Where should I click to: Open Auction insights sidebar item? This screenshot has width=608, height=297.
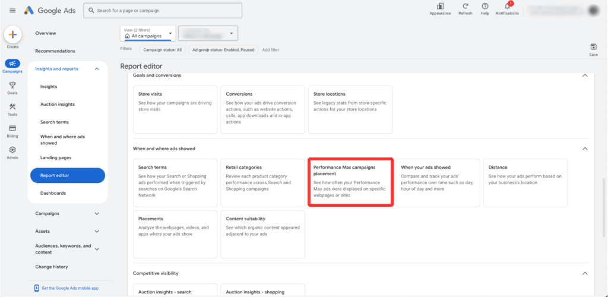pos(58,105)
